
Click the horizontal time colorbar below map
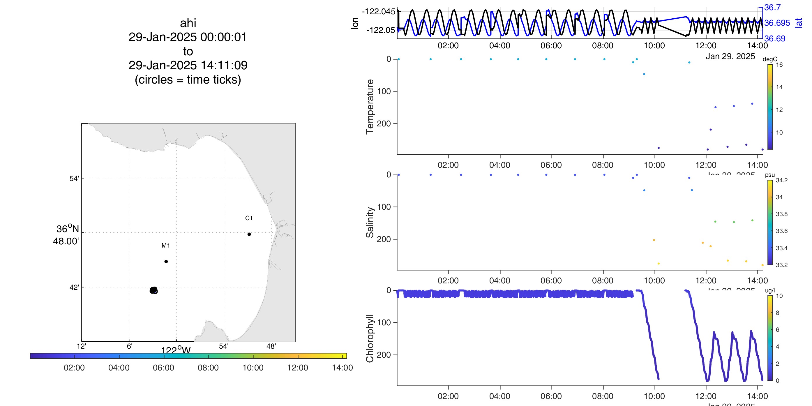[x=188, y=356]
